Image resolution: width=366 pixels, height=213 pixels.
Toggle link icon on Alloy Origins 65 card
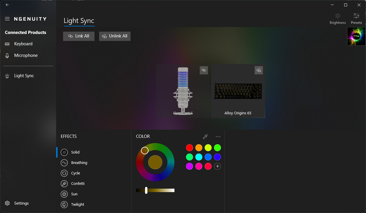[259, 70]
